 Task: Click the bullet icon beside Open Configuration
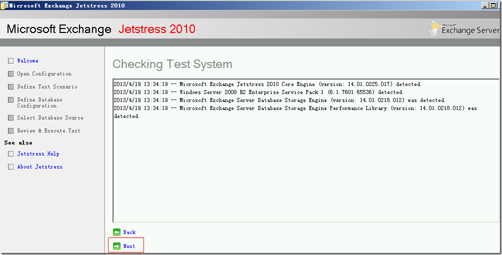(x=11, y=73)
